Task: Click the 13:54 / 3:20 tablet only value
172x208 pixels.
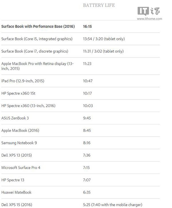Action: [x=104, y=39]
